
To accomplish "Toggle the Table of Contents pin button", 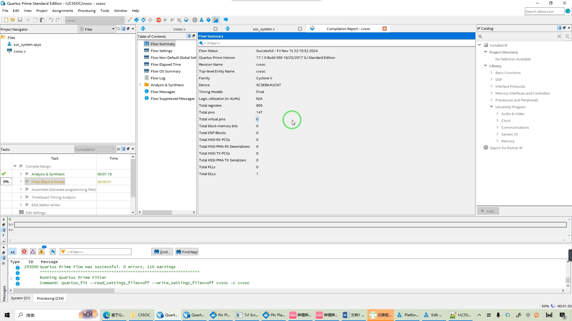I will [x=189, y=36].
